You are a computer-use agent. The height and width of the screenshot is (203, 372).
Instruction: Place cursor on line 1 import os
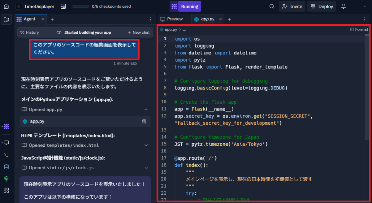(x=187, y=39)
